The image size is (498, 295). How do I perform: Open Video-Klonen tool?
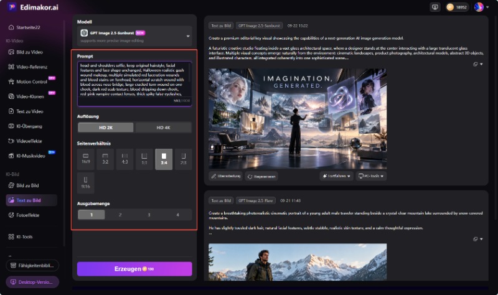(26, 96)
